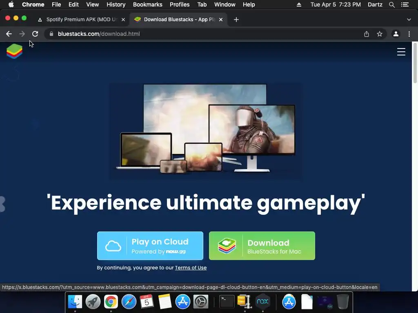Open the Chrome profile avatar icon
This screenshot has width=418, height=313.
396,34
